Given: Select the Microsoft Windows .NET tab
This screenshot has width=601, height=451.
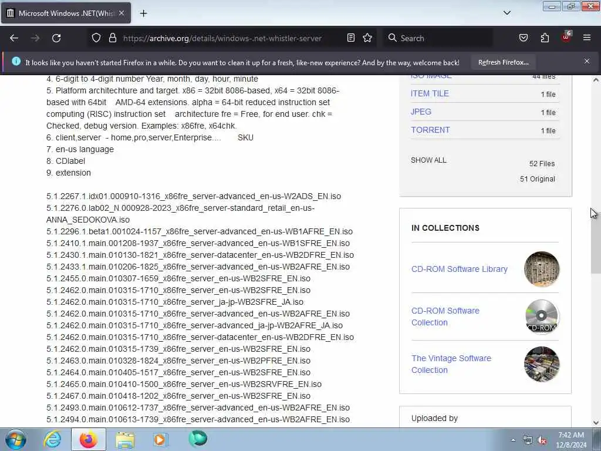Looking at the screenshot, I should coord(66,13).
